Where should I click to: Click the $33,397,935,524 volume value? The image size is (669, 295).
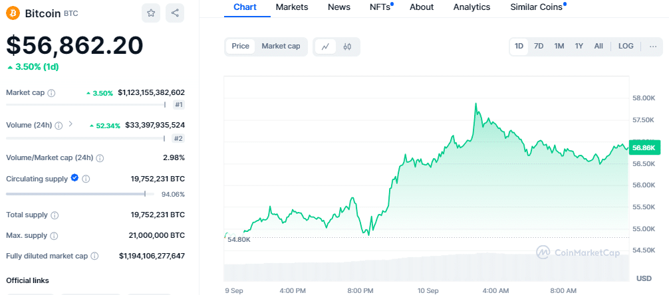pyautogui.click(x=155, y=125)
